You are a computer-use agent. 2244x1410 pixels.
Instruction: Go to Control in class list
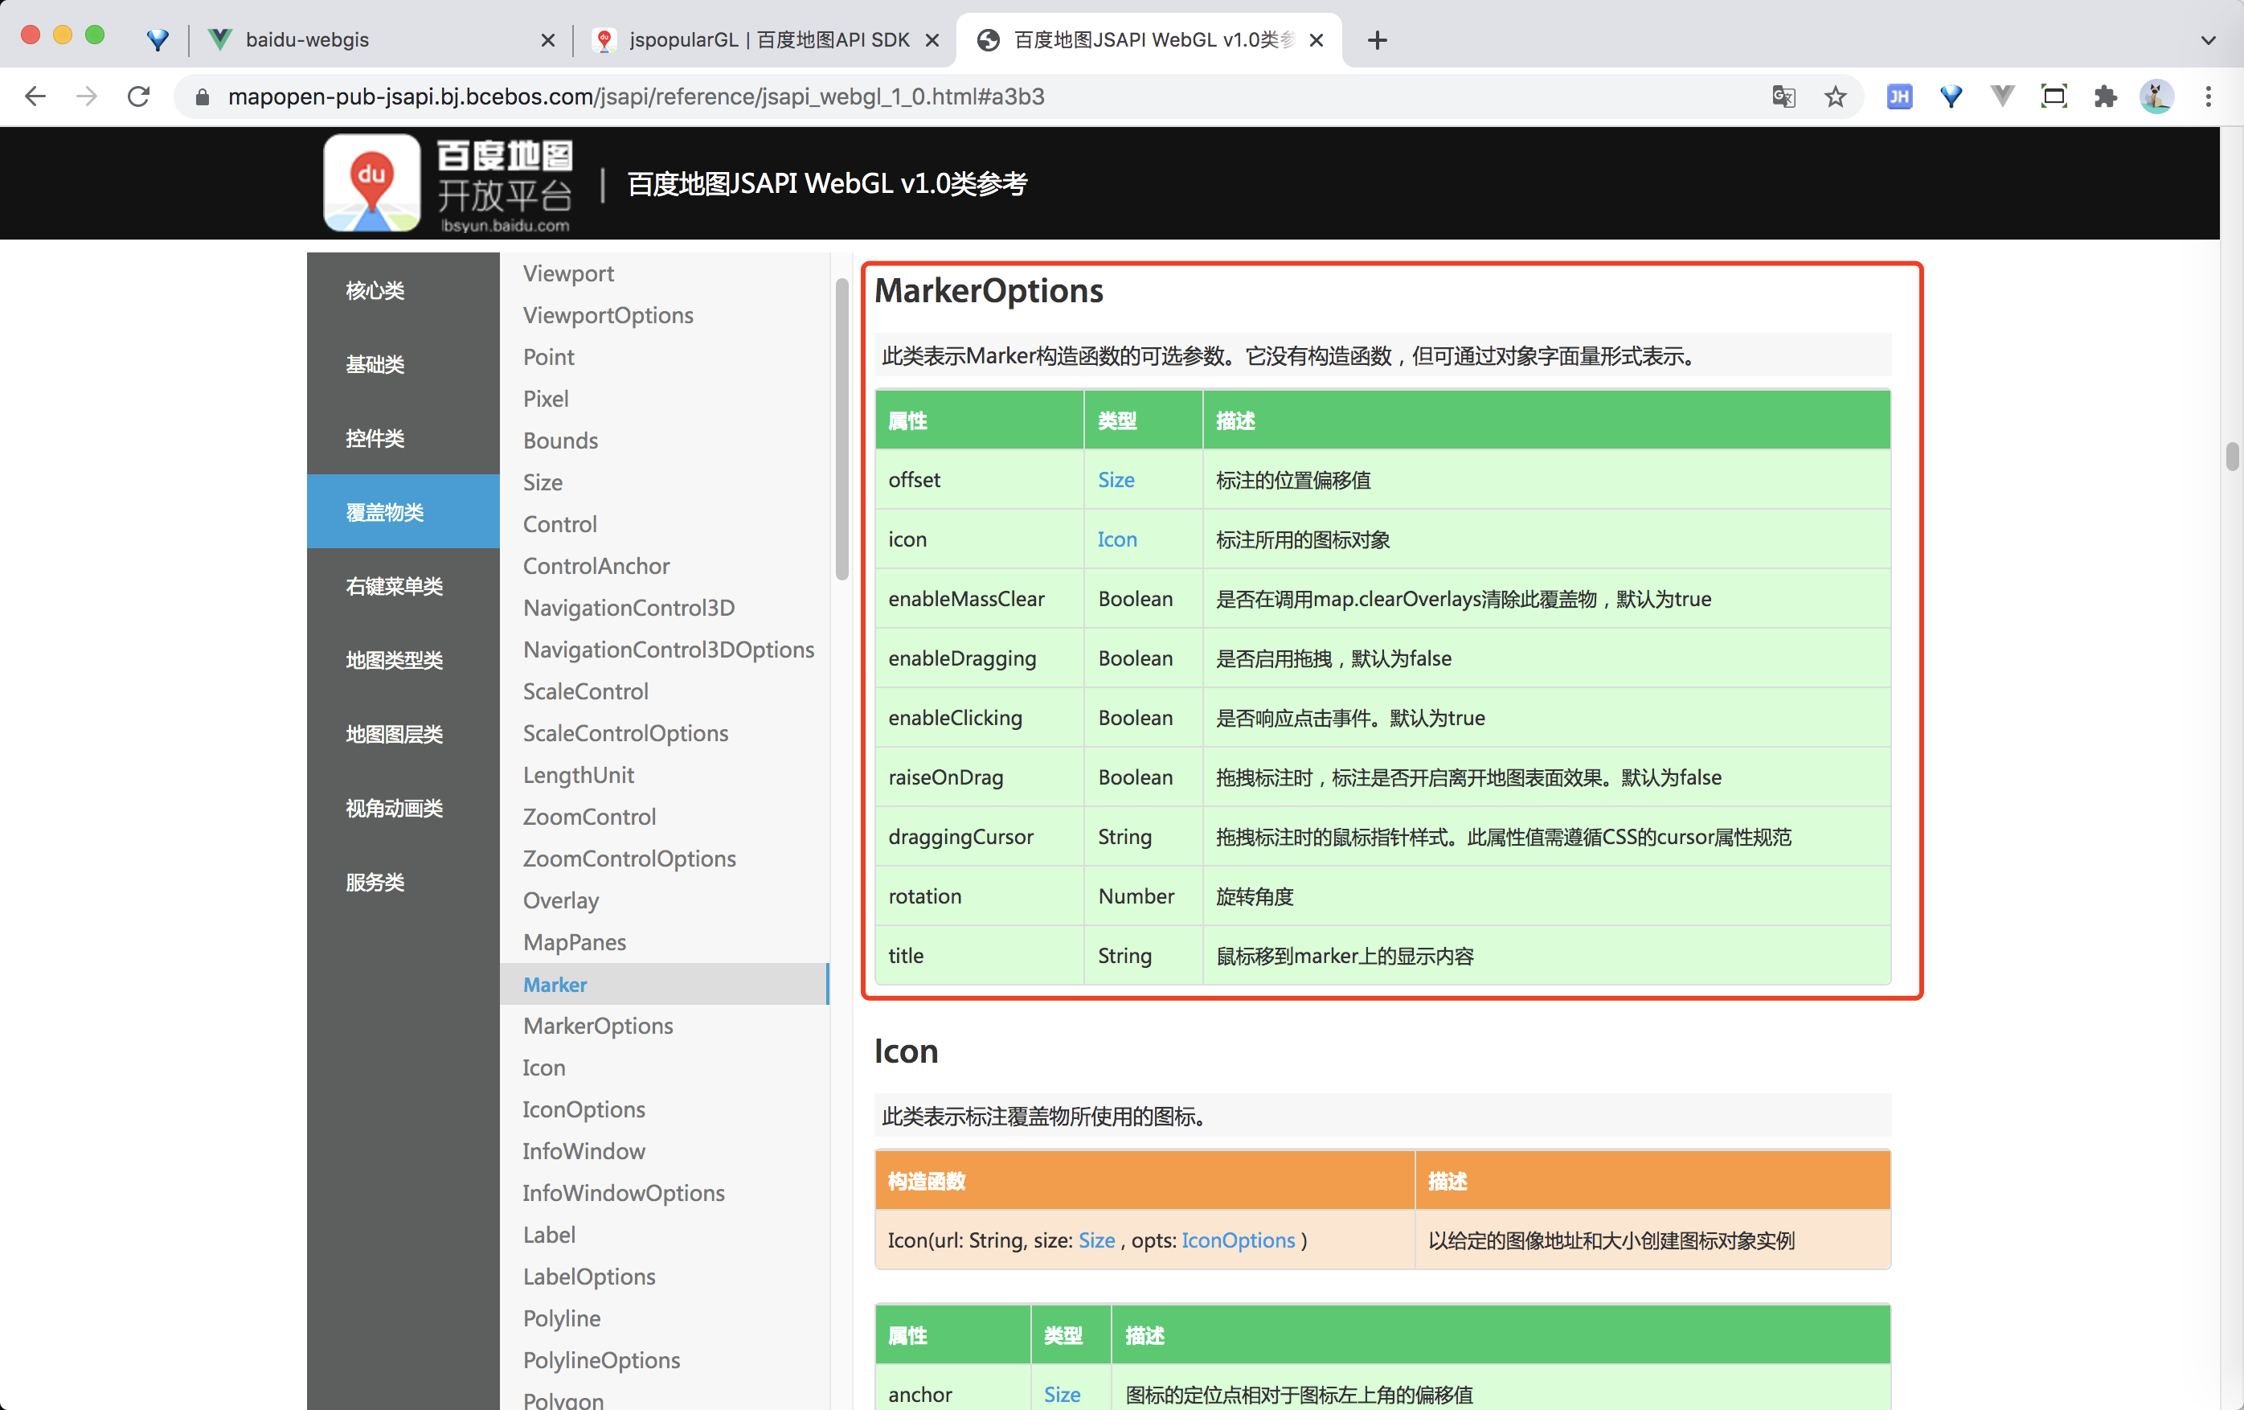click(x=559, y=524)
